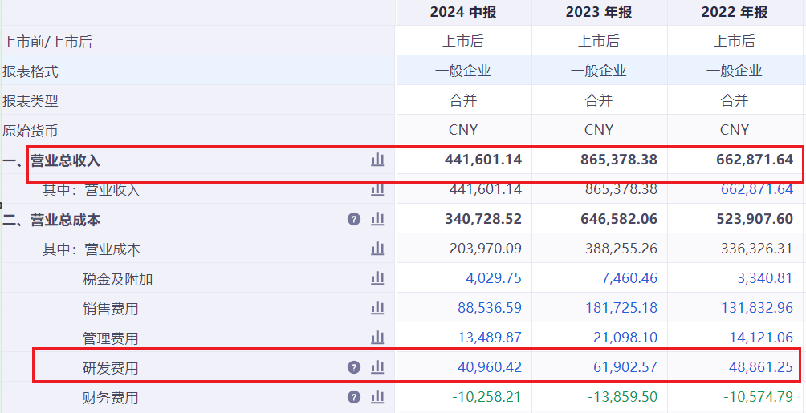This screenshot has width=806, height=413.
Task: Open chart icon for 财务费用 row
Action: pyautogui.click(x=377, y=397)
